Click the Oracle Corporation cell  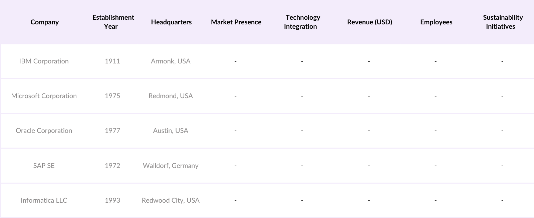tap(44, 131)
